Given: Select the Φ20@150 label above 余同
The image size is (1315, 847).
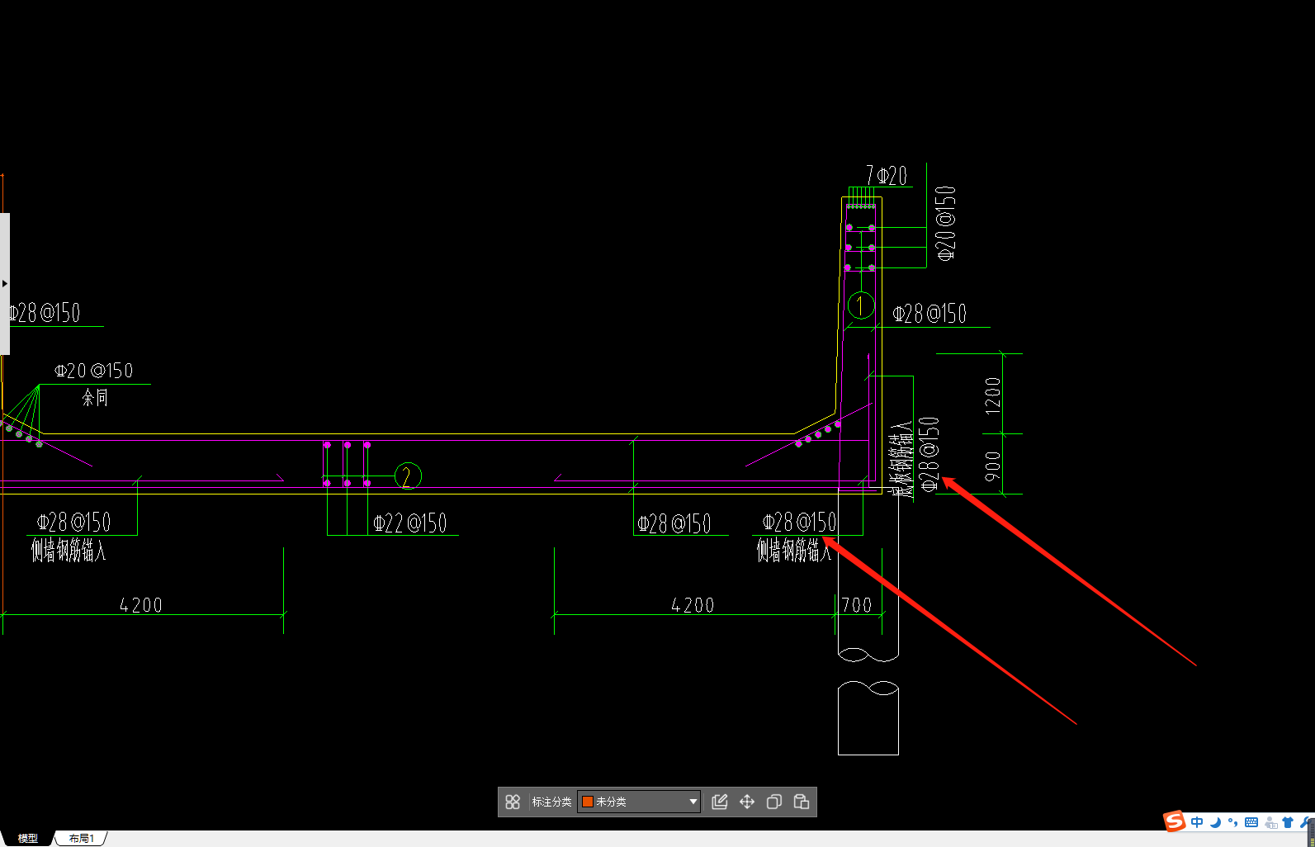Looking at the screenshot, I should pos(94,371).
